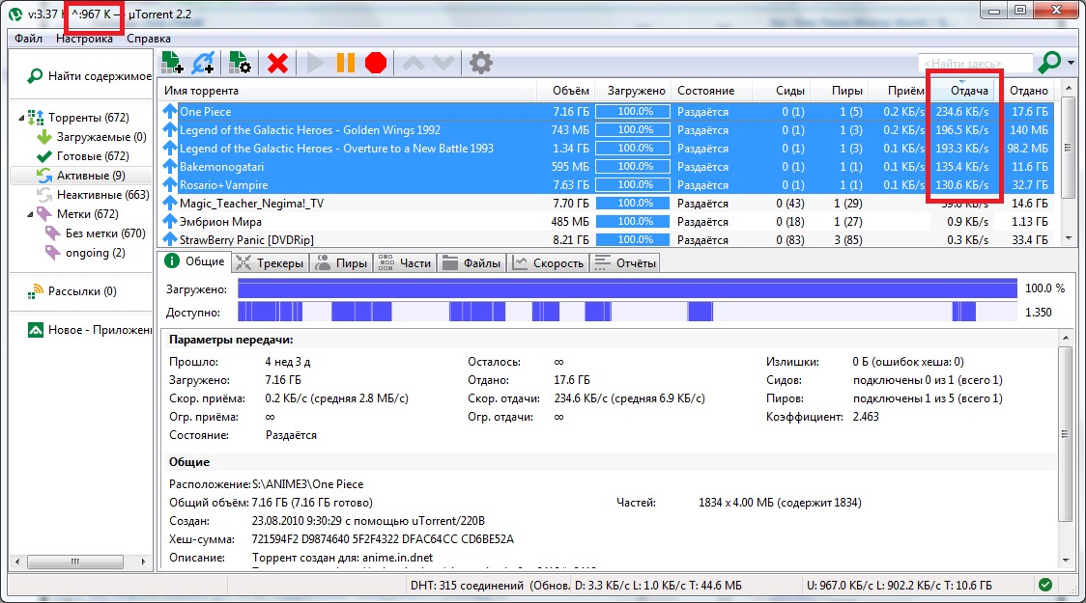
Task: Click the green network status icon
Action: (1045, 585)
